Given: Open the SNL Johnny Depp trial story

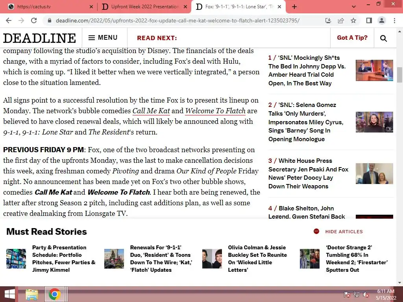Looking at the screenshot, I should pyautogui.click(x=307, y=70).
